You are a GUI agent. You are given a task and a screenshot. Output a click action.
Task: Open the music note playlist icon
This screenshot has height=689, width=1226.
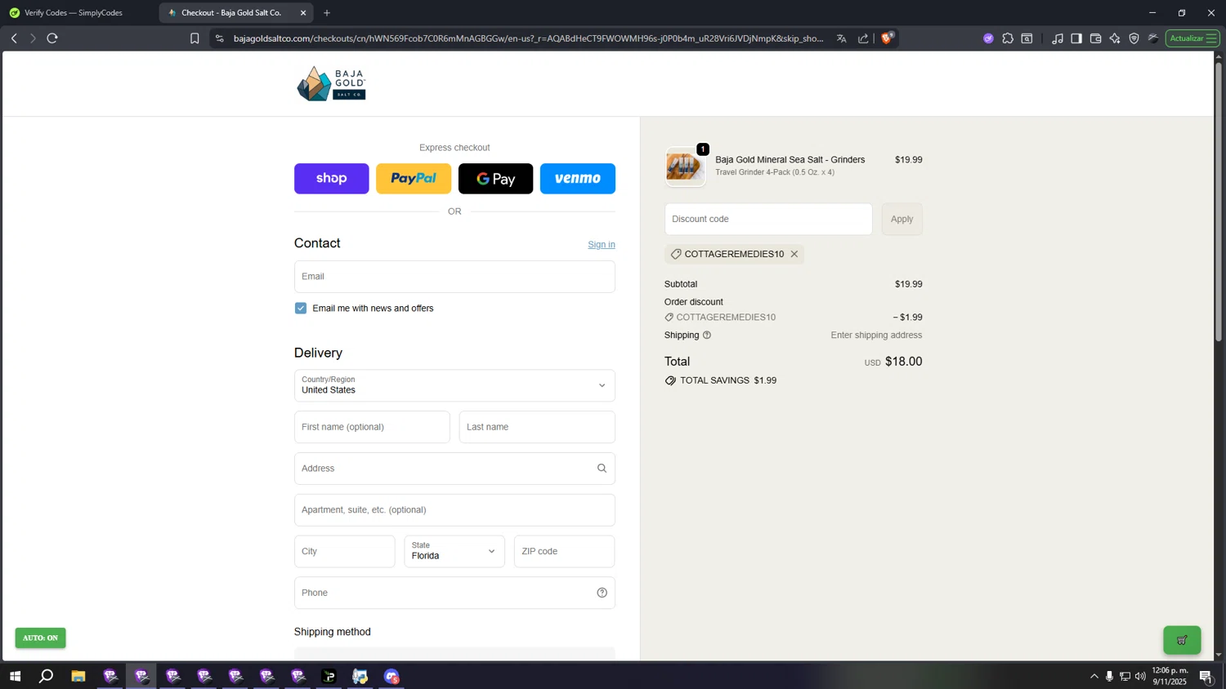(1058, 38)
